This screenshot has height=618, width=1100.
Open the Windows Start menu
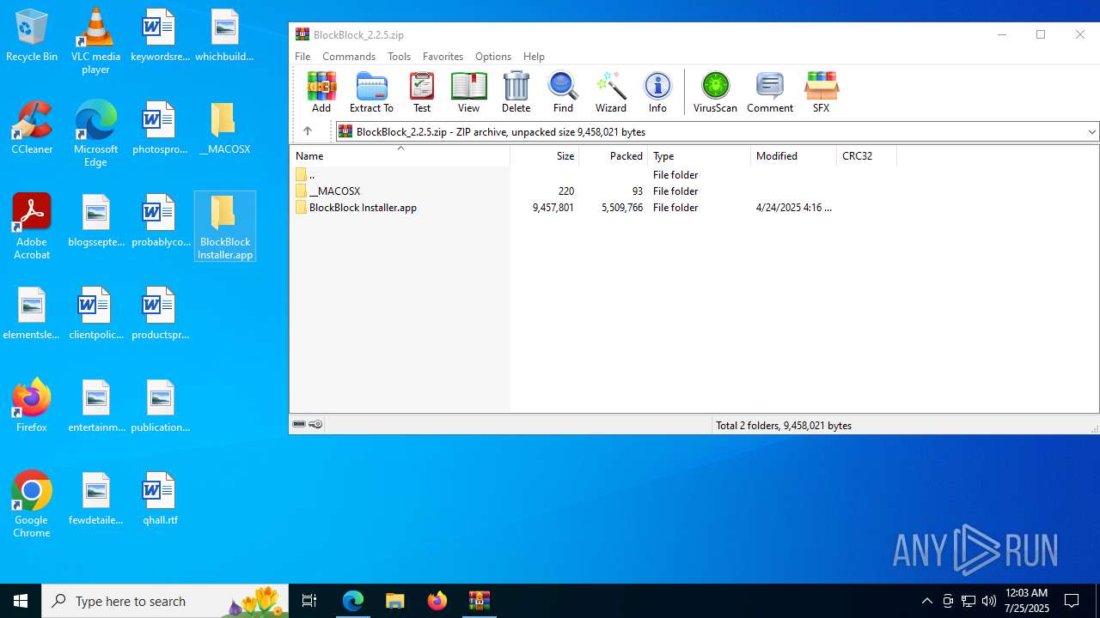pos(21,601)
